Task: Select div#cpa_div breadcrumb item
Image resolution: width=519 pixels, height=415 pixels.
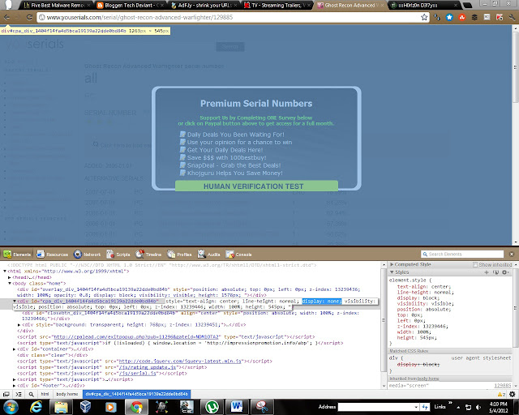Action: click(x=137, y=394)
